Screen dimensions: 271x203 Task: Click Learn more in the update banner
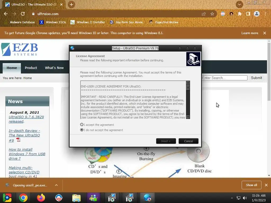(x=250, y=33)
